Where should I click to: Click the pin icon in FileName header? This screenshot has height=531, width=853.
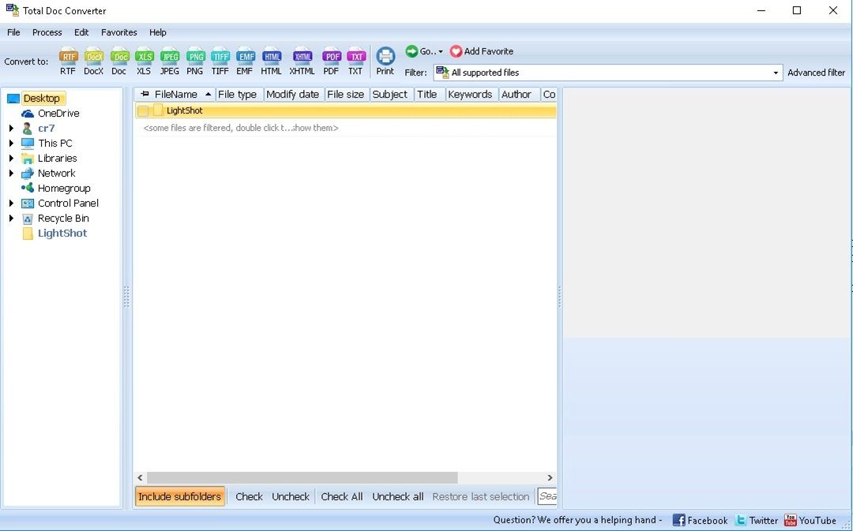point(145,94)
